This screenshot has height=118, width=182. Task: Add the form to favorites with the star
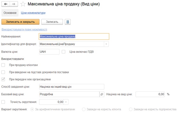(23, 4)
